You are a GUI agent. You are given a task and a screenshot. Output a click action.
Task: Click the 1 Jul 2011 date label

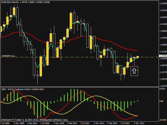click(85, 123)
